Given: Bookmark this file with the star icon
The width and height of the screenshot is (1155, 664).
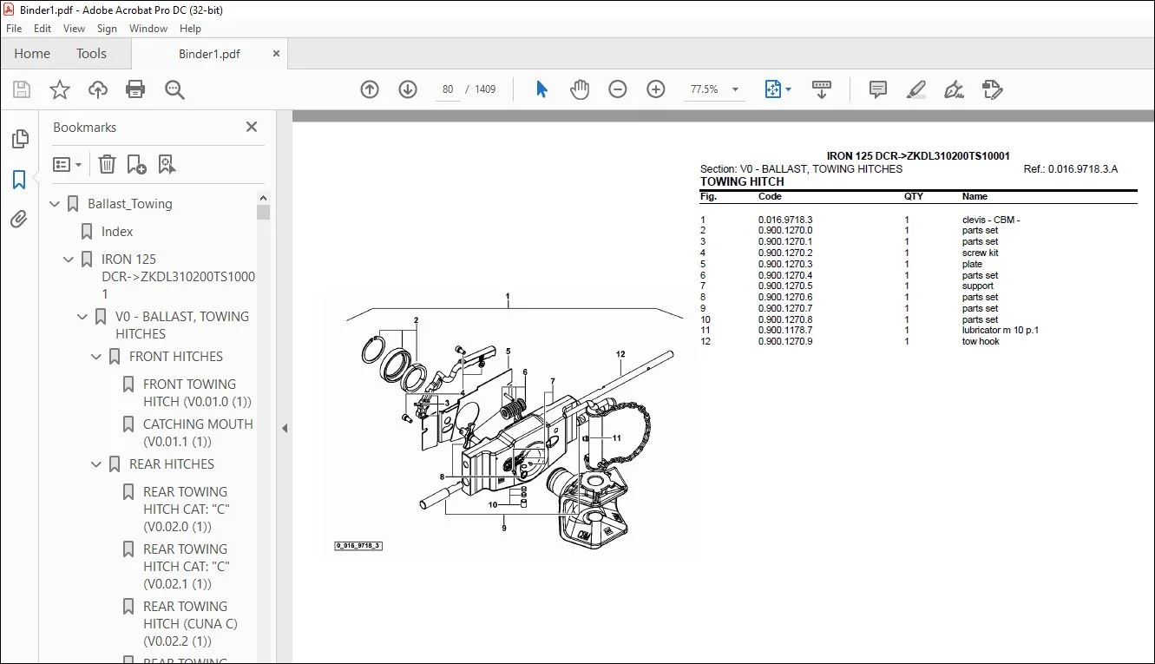Looking at the screenshot, I should point(60,89).
